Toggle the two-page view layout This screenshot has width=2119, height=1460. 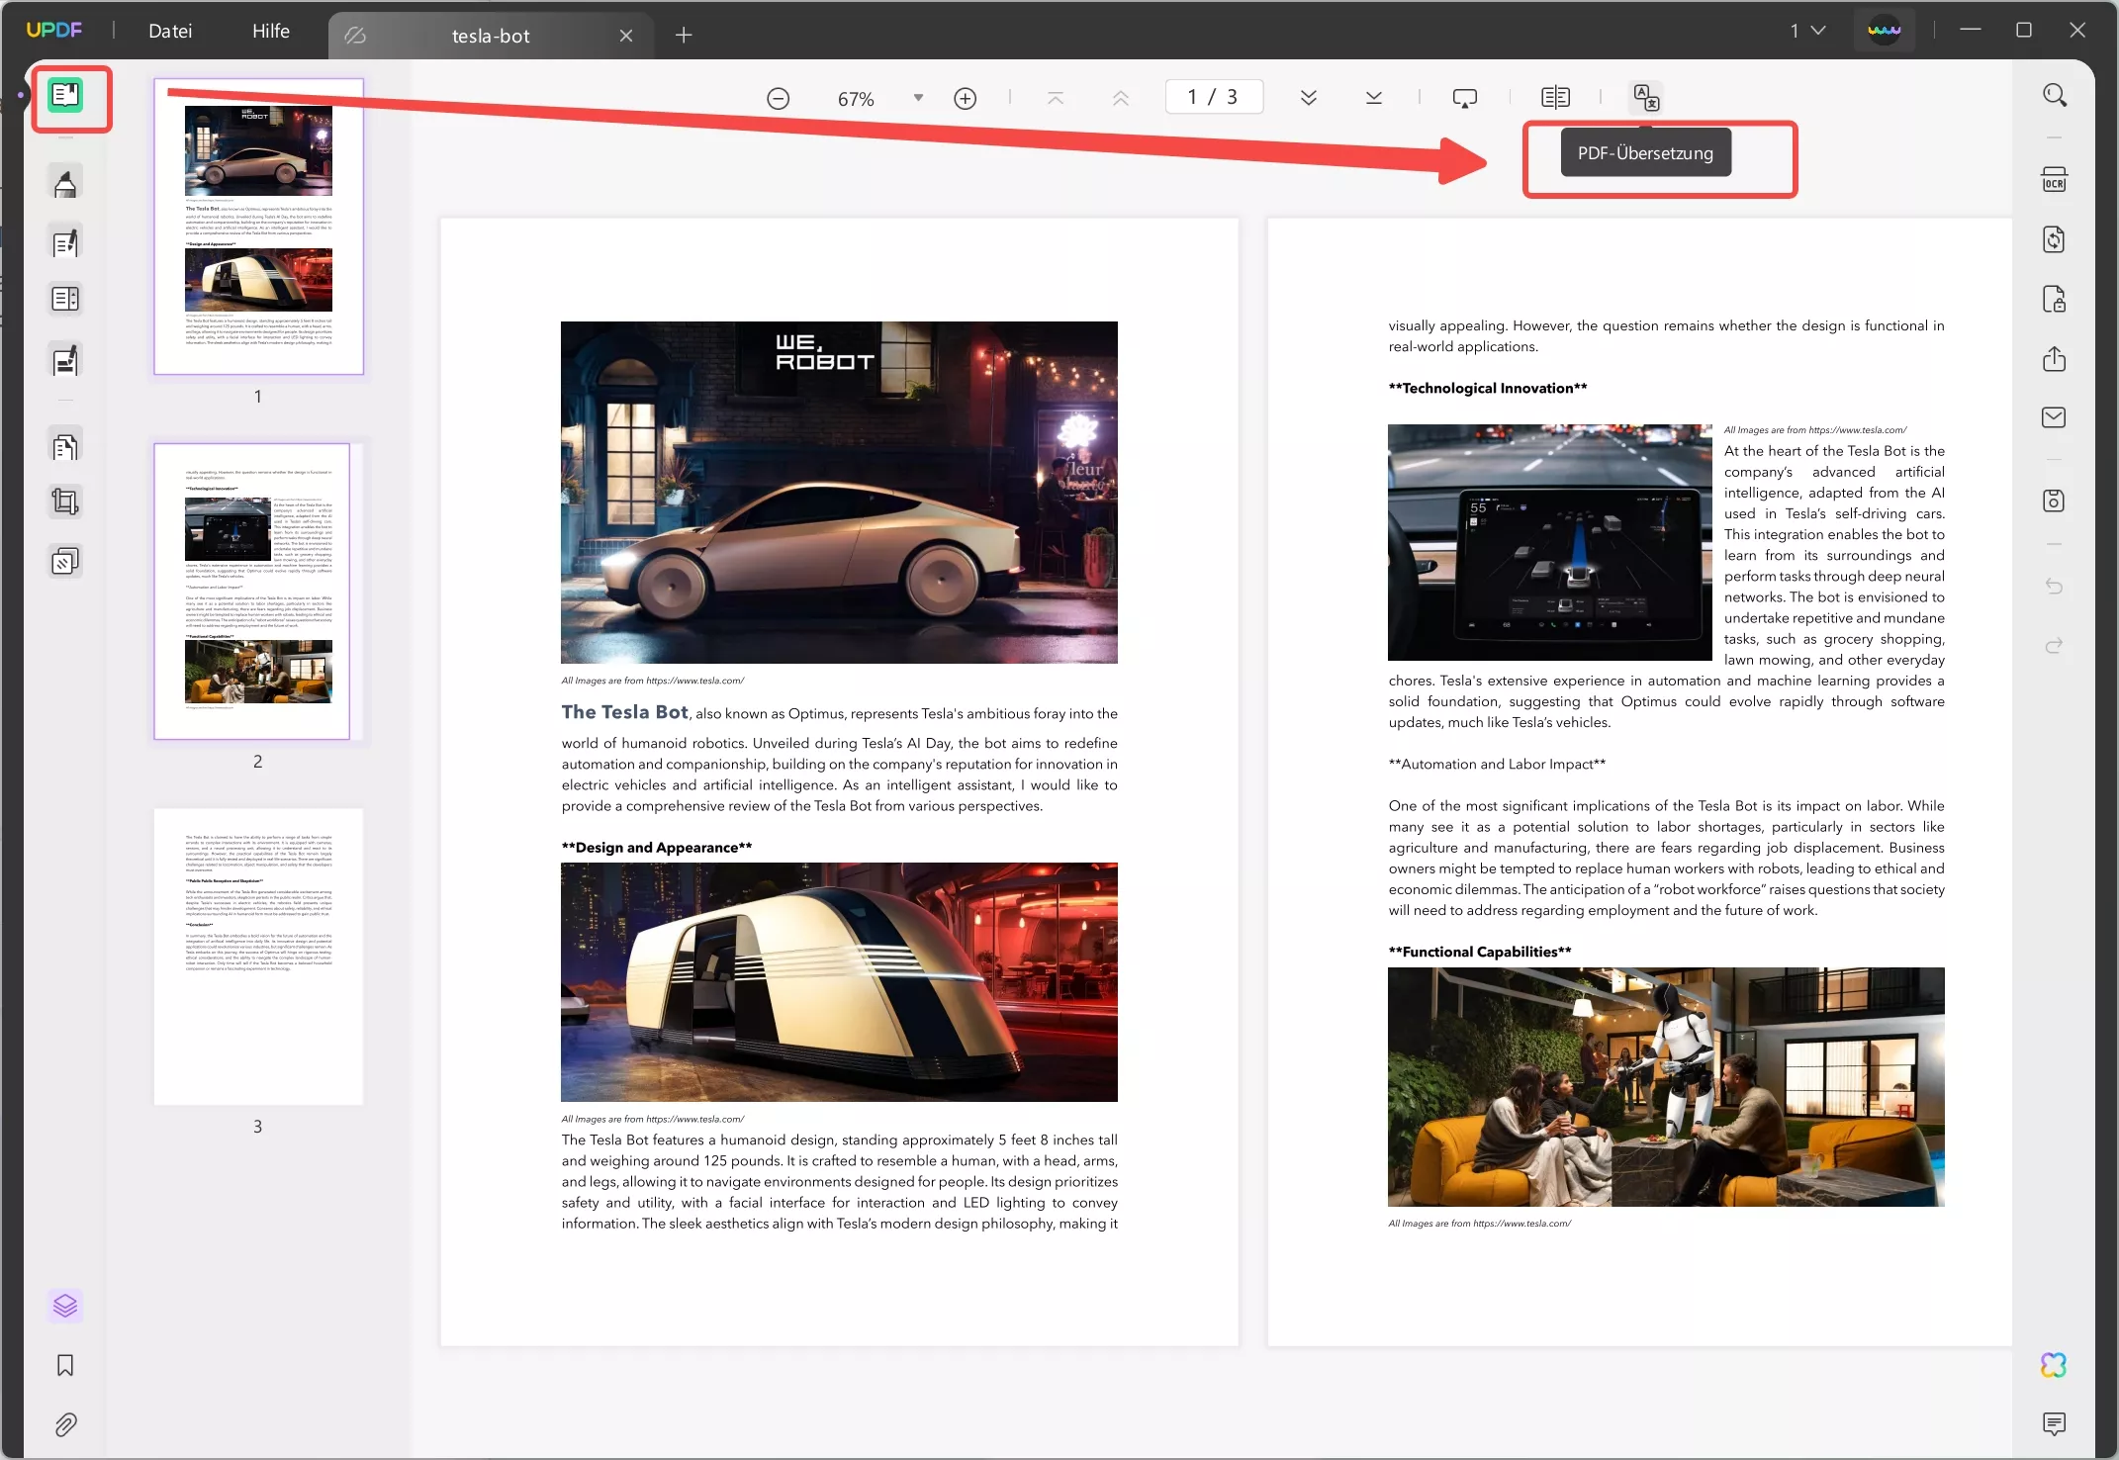(1556, 98)
